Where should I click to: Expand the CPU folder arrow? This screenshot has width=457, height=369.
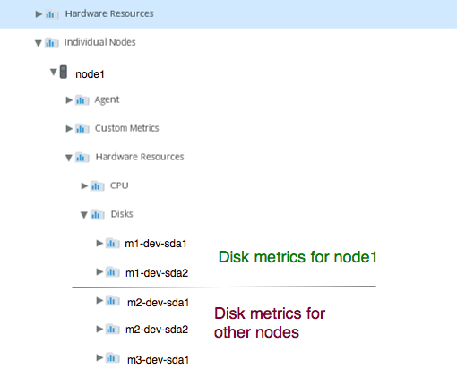(x=84, y=186)
